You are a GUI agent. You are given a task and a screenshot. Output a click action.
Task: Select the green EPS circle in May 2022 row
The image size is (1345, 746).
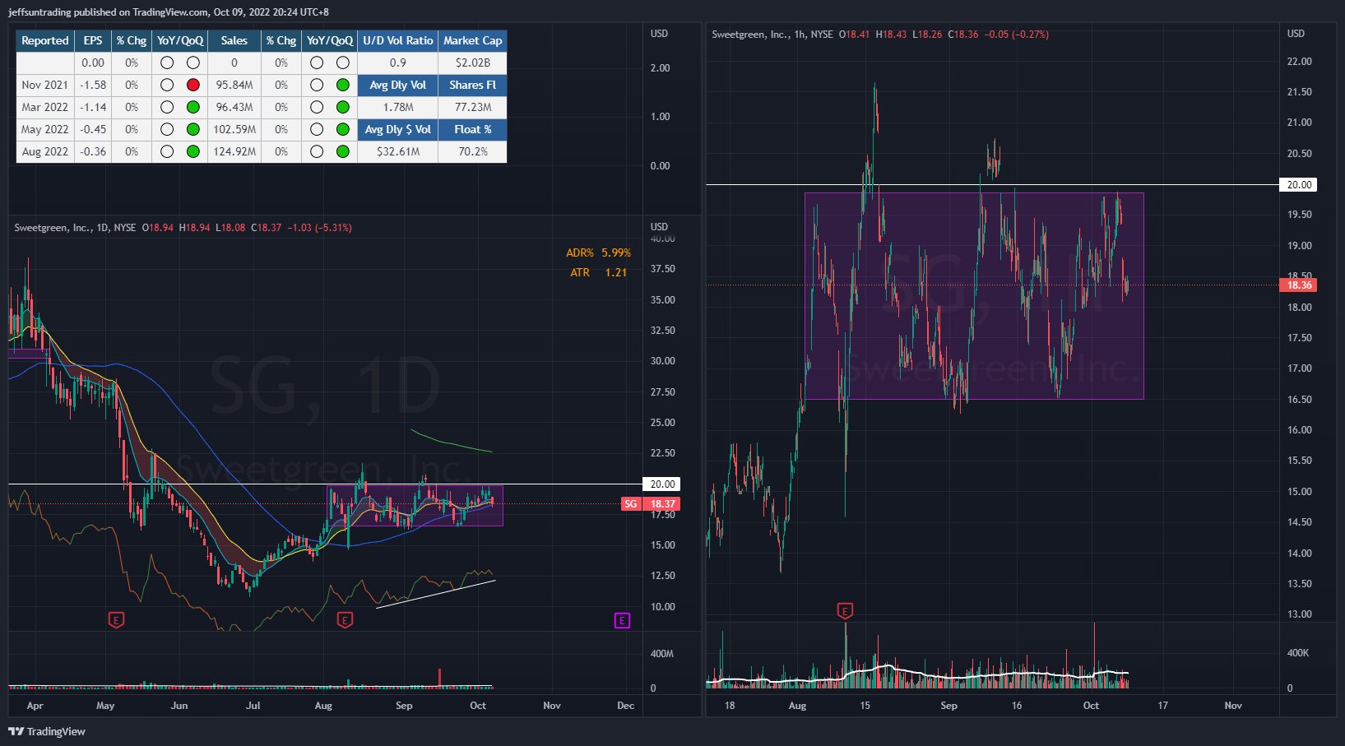coord(193,129)
